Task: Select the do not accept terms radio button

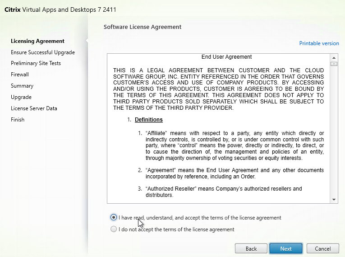Action: click(114, 229)
